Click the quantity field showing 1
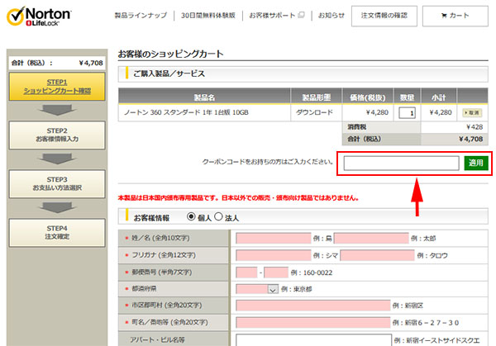 [x=407, y=113]
